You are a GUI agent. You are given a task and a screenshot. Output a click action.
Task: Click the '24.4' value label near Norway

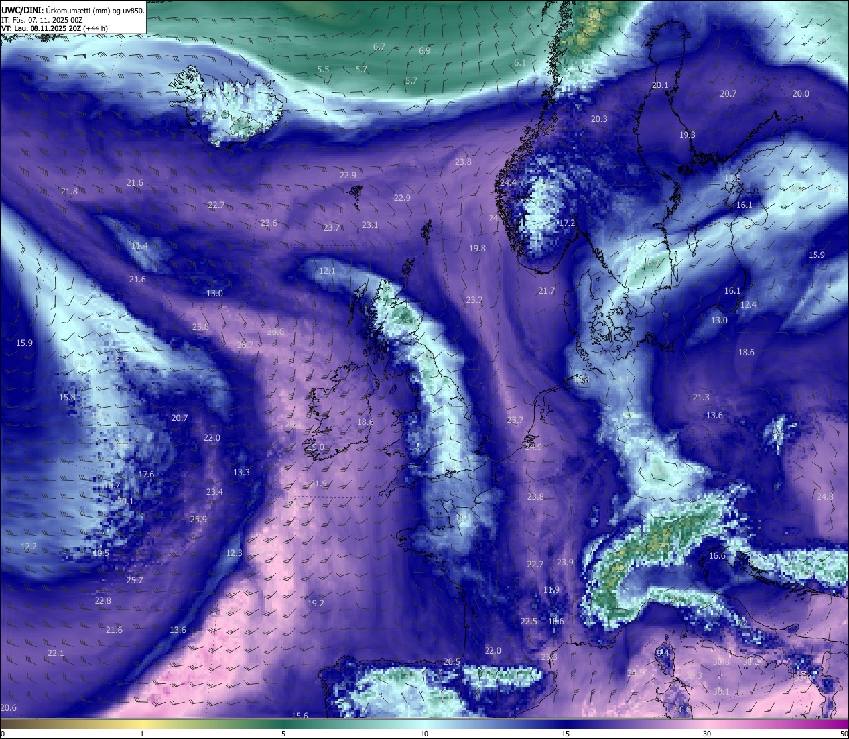coord(509,183)
